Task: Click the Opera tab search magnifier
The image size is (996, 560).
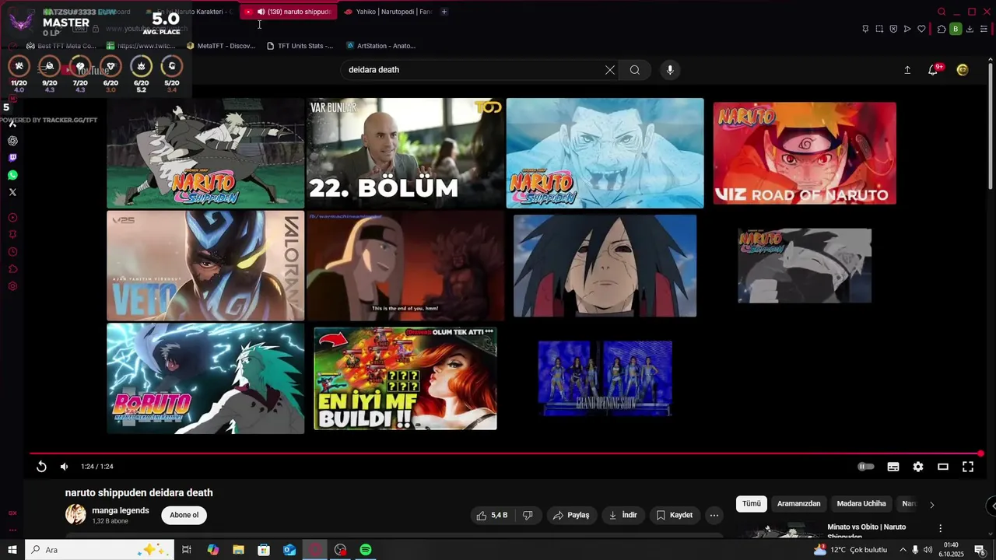Action: click(x=942, y=12)
